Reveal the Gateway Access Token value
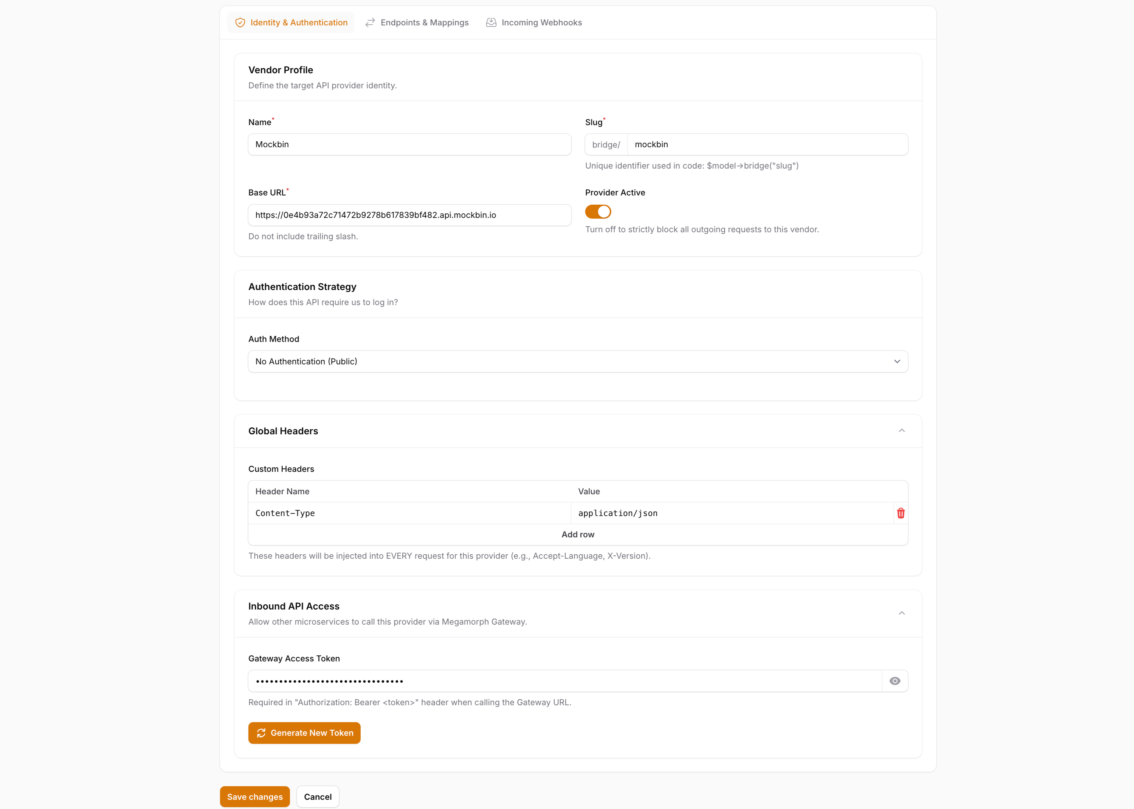Screen dimensions: 1134x809 coord(894,681)
